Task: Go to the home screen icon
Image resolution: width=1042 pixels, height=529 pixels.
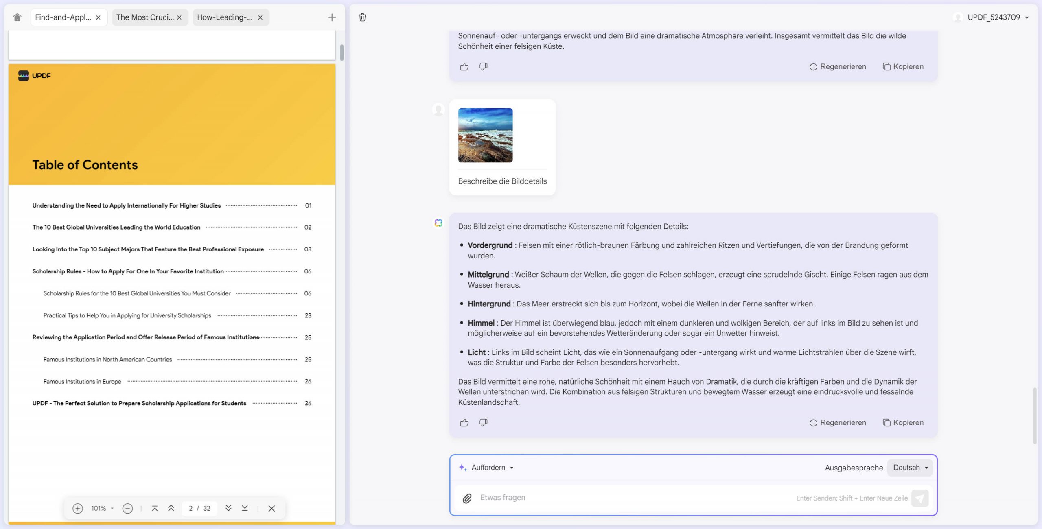Action: click(x=17, y=17)
